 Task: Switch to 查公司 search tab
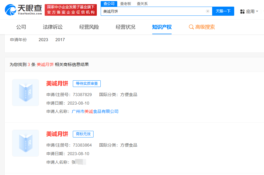pos(109,4)
